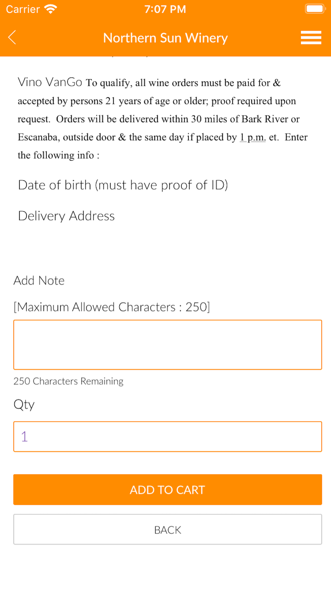
Task: Open the hamburger menu
Action: [311, 37]
